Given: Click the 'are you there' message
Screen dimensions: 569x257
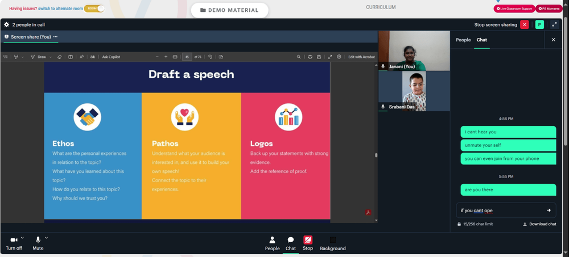Looking at the screenshot, I should 508,189.
